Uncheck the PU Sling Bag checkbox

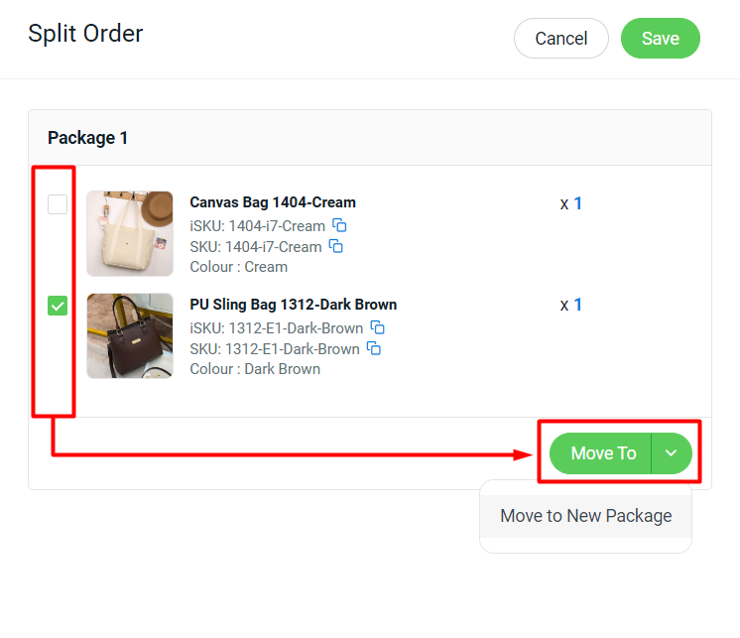[x=58, y=307]
